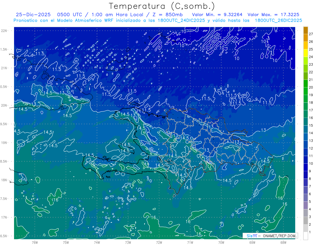Click colorbar scale label "7"
This screenshot has width=318, height=246.
[310, 186]
